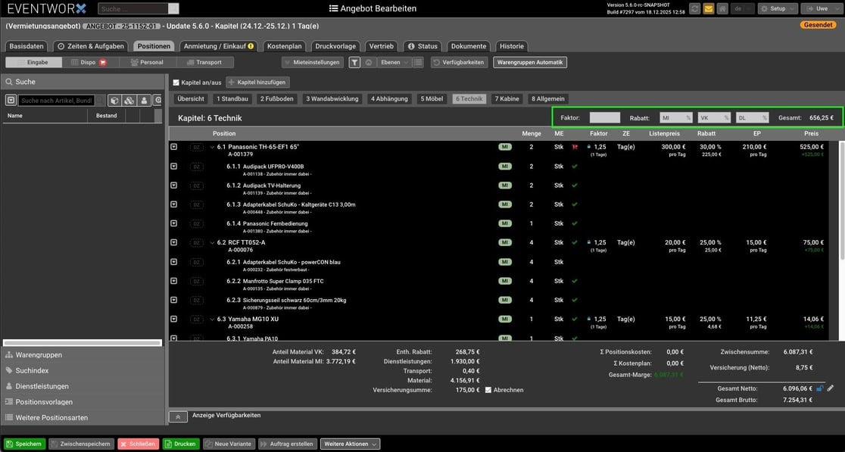Click the yellow mail envelope icon
Image resolution: width=845 pixels, height=452 pixels.
[x=709, y=9]
